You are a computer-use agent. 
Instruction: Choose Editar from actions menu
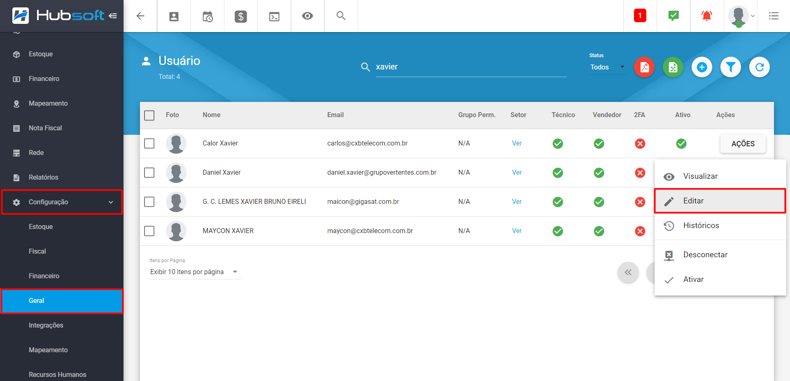click(x=720, y=201)
